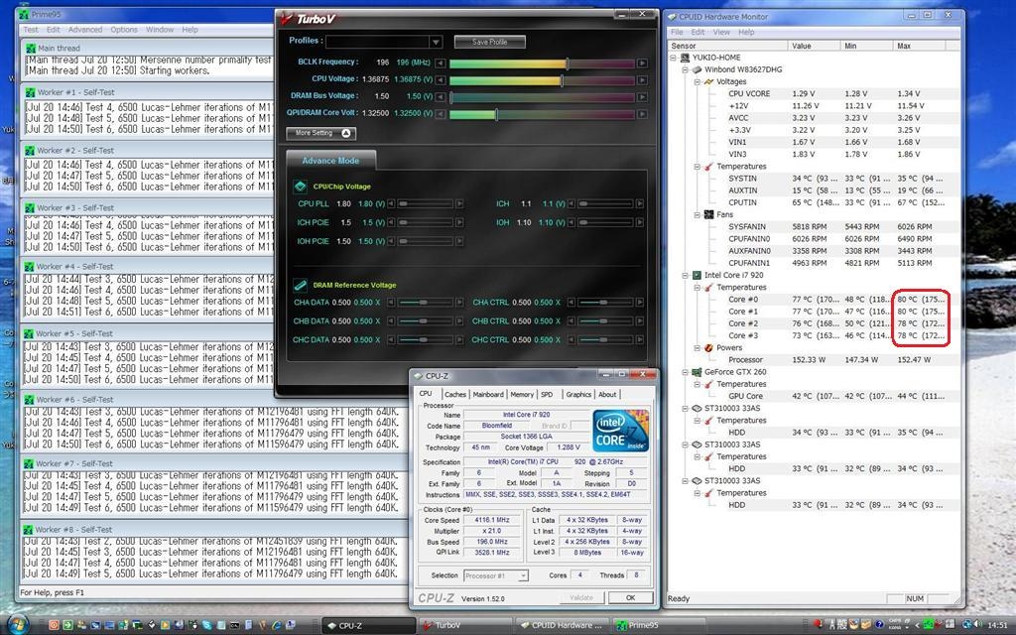Image resolution: width=1016 pixels, height=635 pixels.
Task: Switch to the CPU-Z Graphics tab
Action: (578, 394)
